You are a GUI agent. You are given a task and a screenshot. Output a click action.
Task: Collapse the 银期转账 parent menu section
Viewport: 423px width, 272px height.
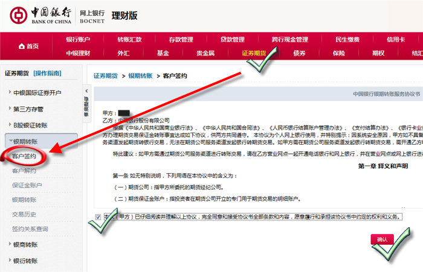point(41,141)
